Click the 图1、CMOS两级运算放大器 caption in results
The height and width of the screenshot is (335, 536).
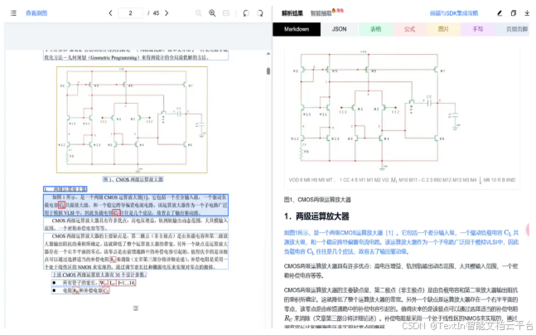[317, 200]
